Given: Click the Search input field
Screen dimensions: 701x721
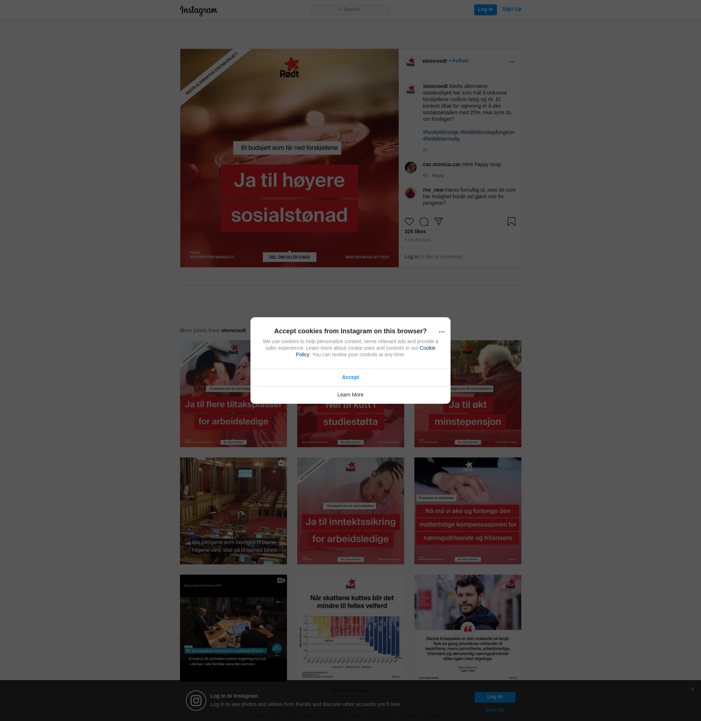Looking at the screenshot, I should (x=350, y=9).
